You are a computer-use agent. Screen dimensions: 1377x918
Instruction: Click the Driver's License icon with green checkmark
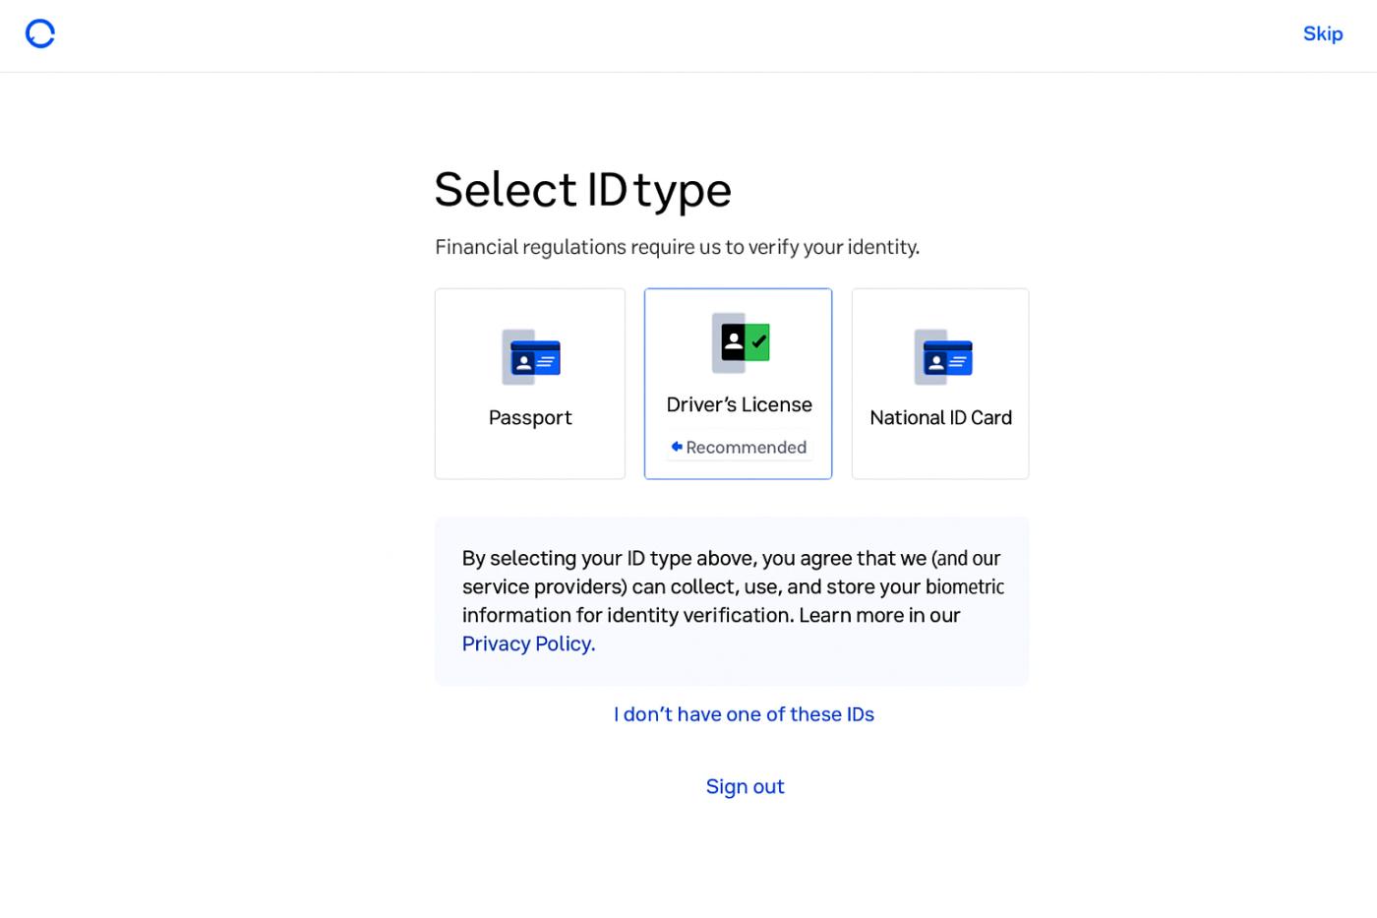[739, 342]
